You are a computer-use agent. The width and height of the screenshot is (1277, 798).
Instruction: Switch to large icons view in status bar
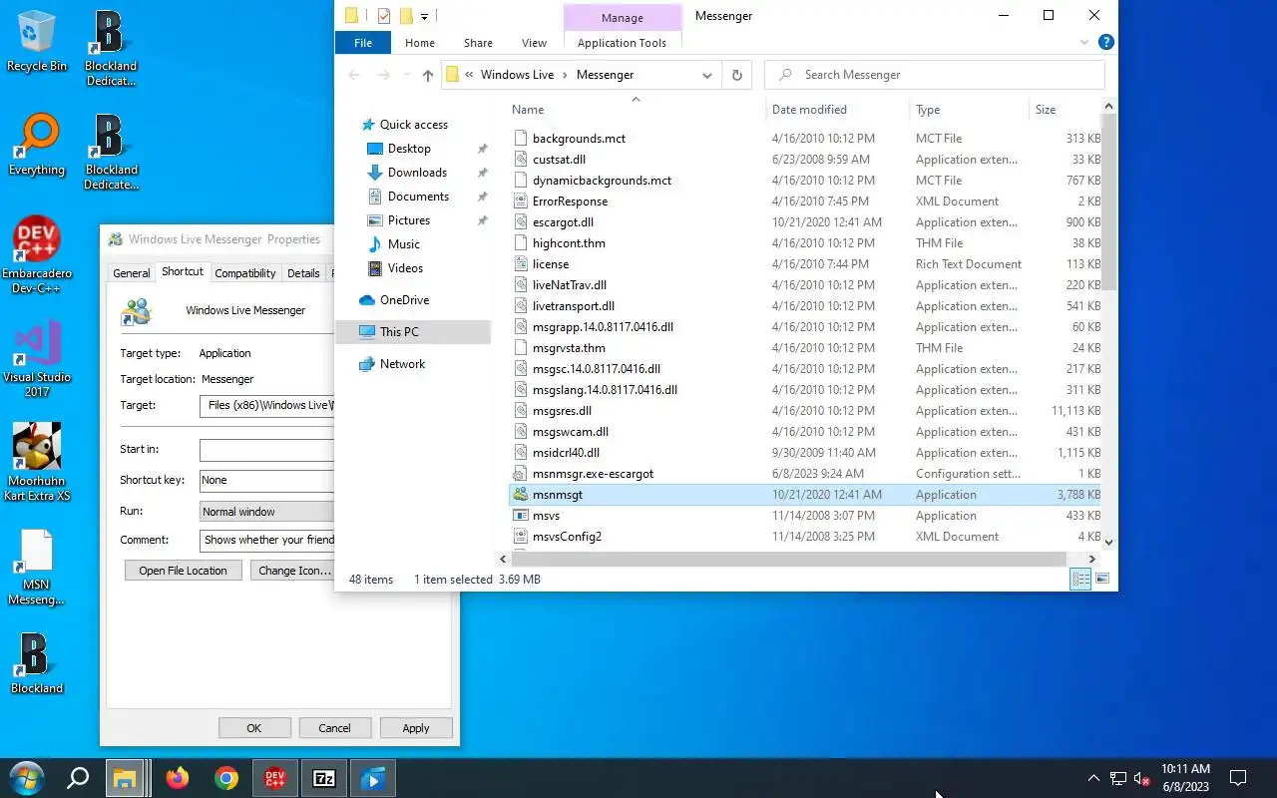coord(1102,579)
